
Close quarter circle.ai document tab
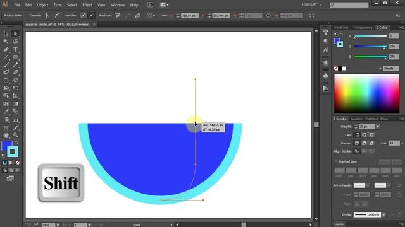(94, 24)
